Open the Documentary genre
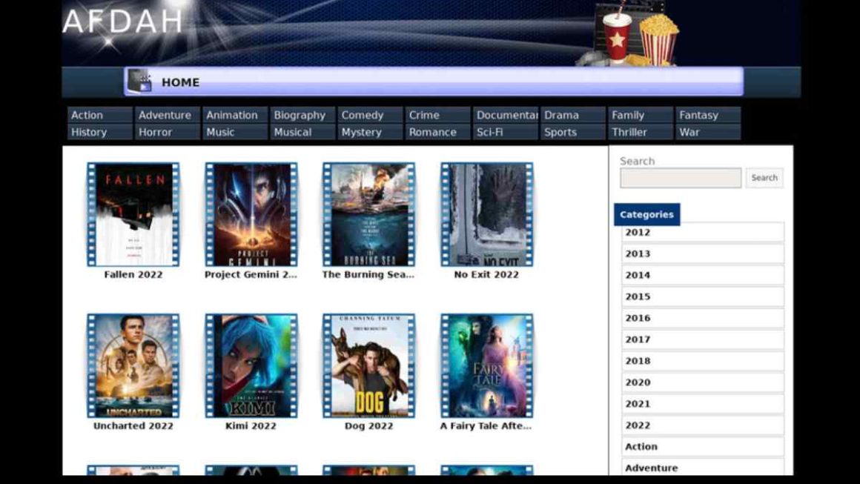The image size is (860, 484). (505, 115)
